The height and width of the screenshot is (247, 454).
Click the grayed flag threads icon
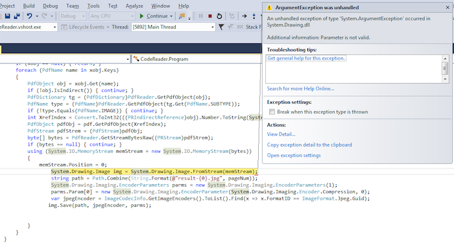coord(231,27)
